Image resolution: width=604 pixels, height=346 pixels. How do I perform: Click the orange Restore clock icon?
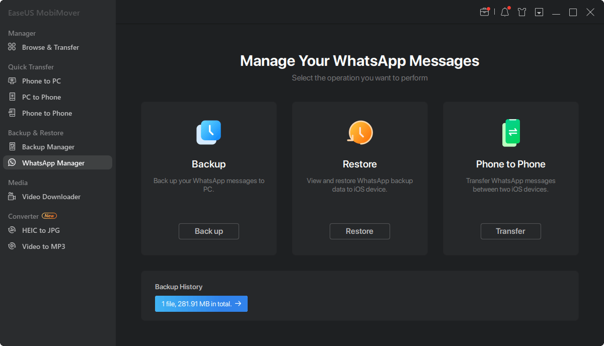click(360, 133)
